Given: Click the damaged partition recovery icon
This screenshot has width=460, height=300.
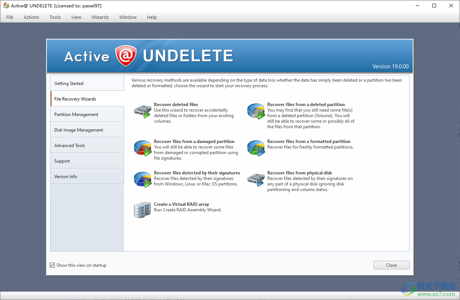Looking at the screenshot, I should tap(142, 148).
